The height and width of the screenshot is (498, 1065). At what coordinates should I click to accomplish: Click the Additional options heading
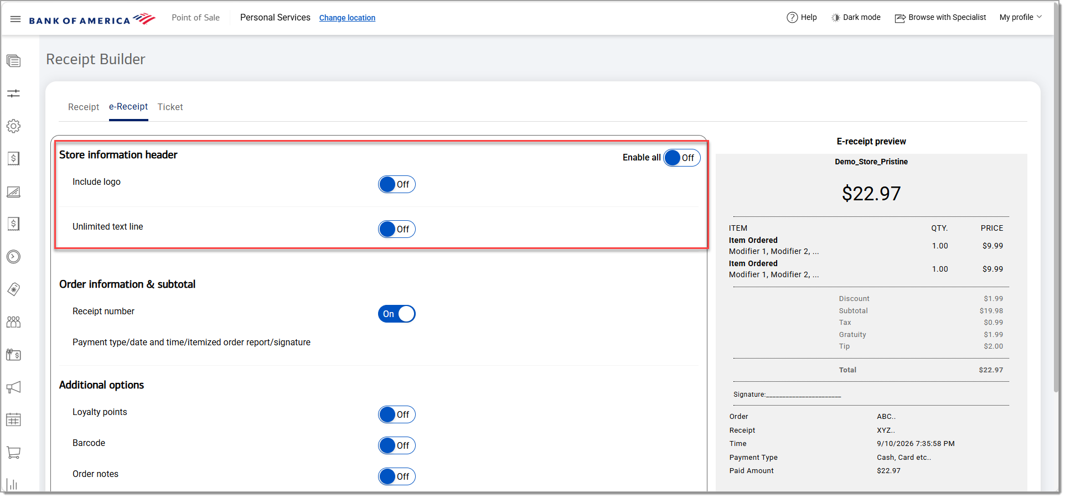101,385
